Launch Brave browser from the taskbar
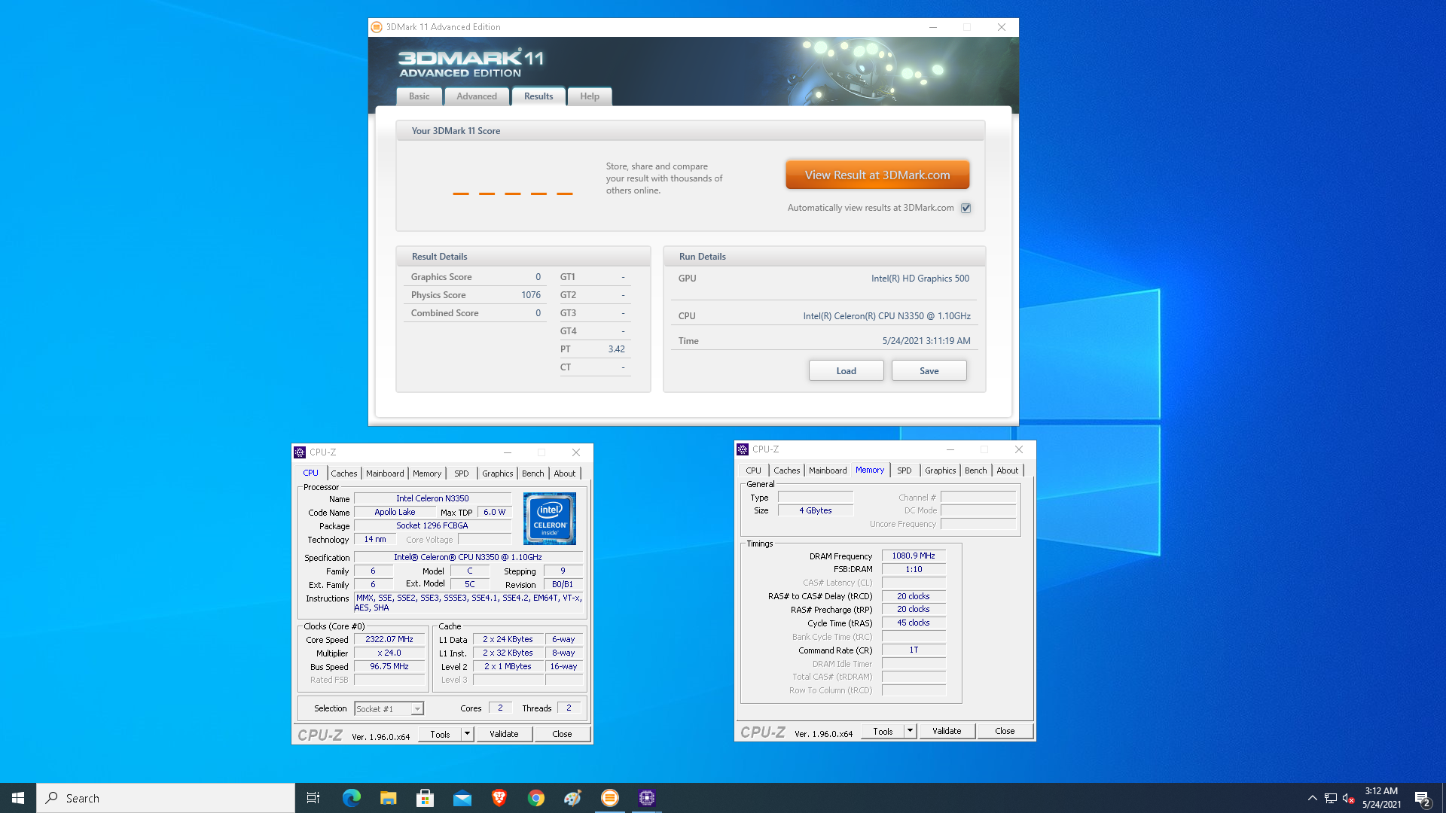The image size is (1446, 813). point(499,798)
